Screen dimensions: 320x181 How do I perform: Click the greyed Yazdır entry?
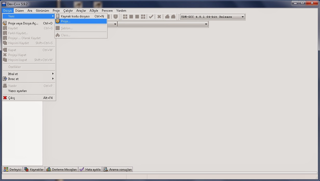29,86
